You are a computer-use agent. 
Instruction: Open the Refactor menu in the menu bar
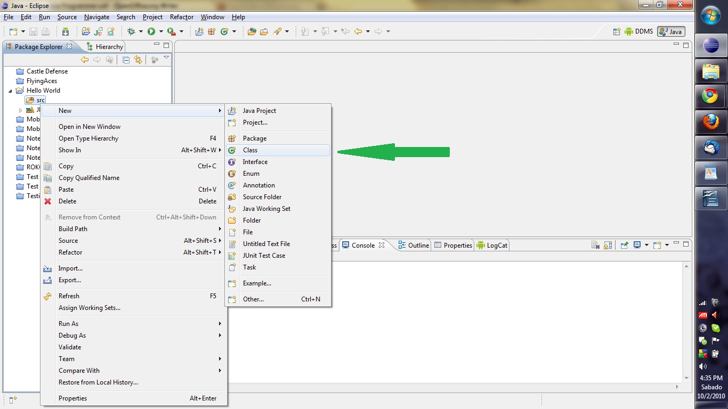point(182,17)
